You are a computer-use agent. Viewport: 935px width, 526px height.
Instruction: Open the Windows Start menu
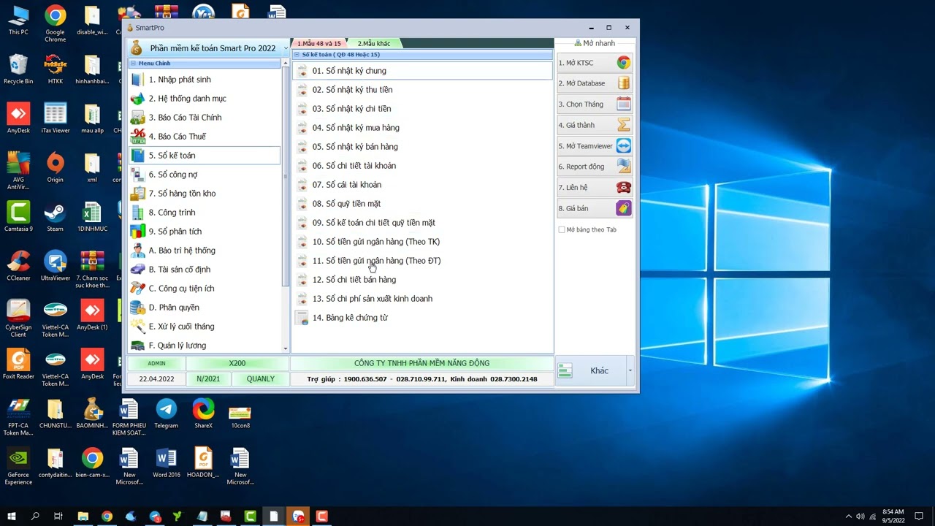coord(12,517)
